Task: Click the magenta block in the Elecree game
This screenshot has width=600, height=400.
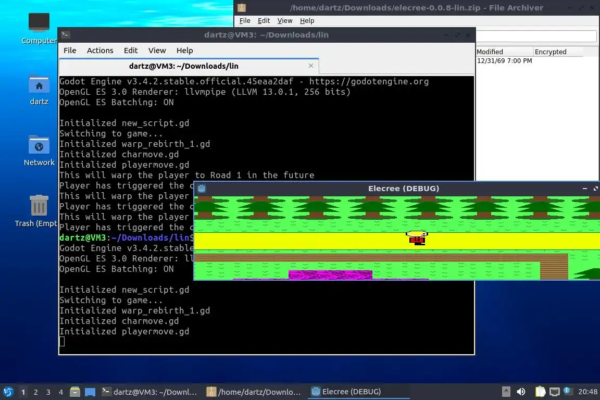Action: (330, 275)
